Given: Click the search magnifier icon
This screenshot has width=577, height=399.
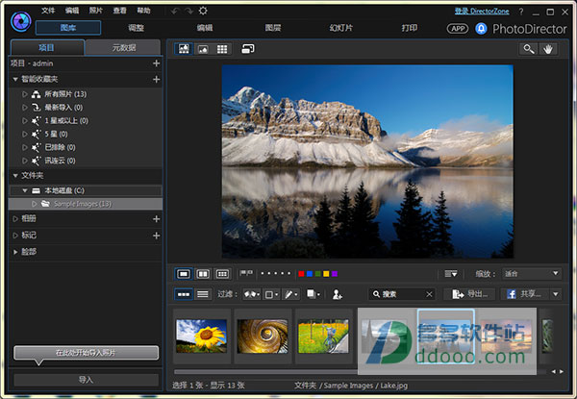Looking at the screenshot, I should (x=376, y=294).
